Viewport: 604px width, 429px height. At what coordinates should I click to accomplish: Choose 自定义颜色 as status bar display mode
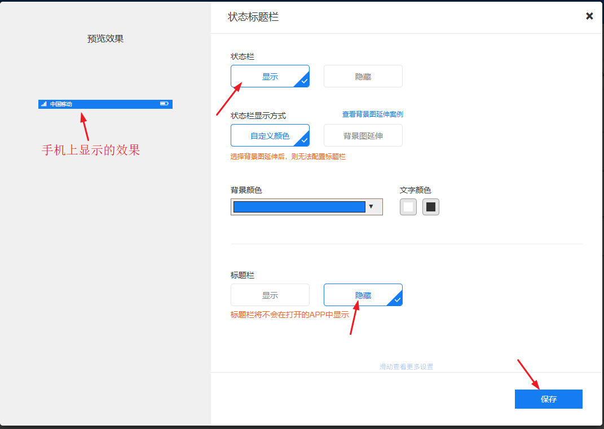[x=270, y=136]
